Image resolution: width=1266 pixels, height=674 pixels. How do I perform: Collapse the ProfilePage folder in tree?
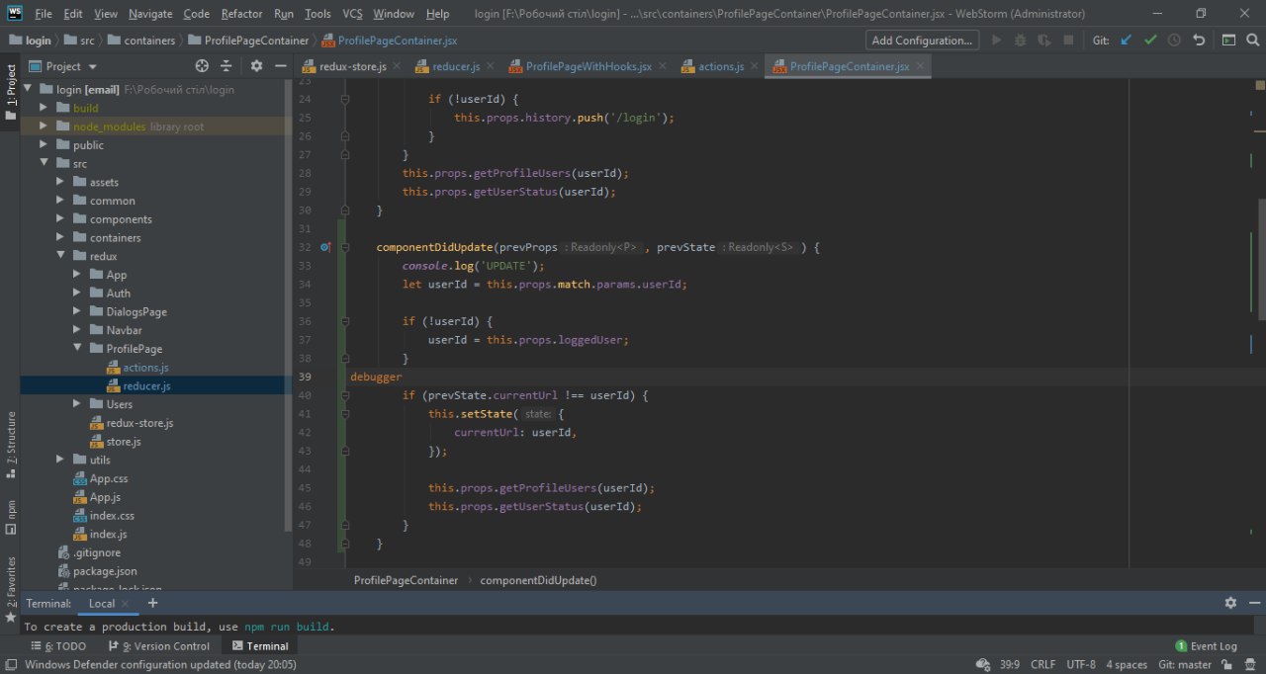78,349
